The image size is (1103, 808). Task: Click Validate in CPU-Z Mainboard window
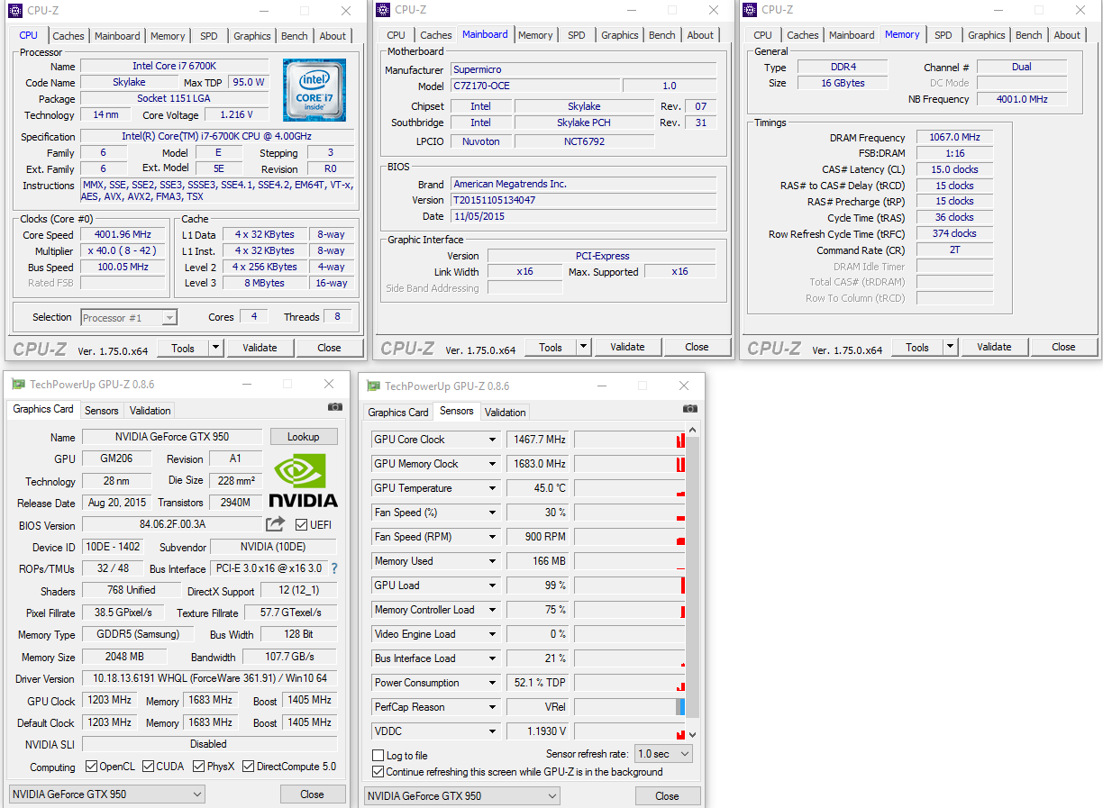(627, 347)
